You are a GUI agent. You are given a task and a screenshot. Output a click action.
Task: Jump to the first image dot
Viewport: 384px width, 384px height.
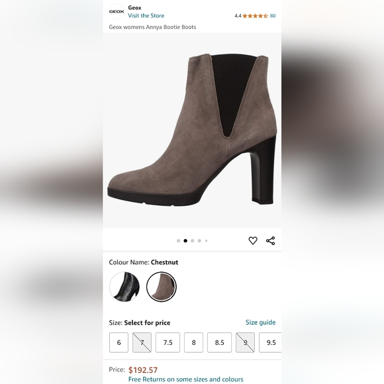(178, 241)
